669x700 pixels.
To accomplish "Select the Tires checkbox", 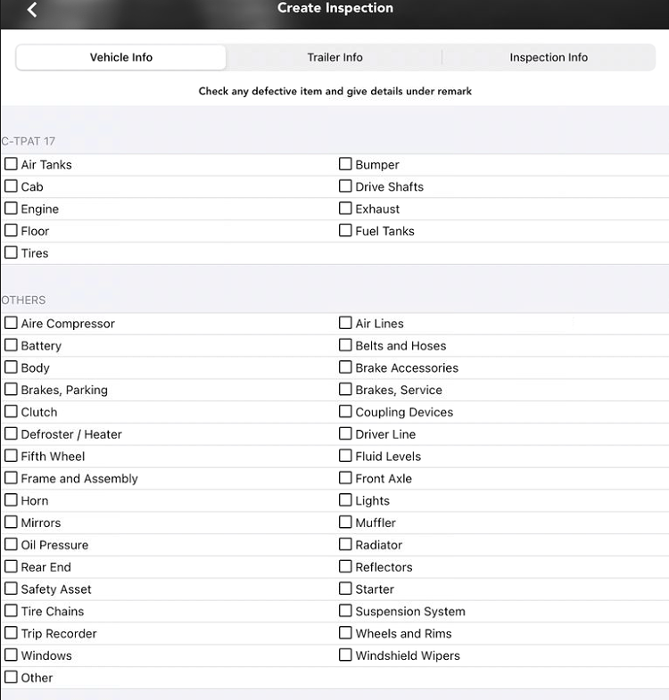I will (x=12, y=253).
